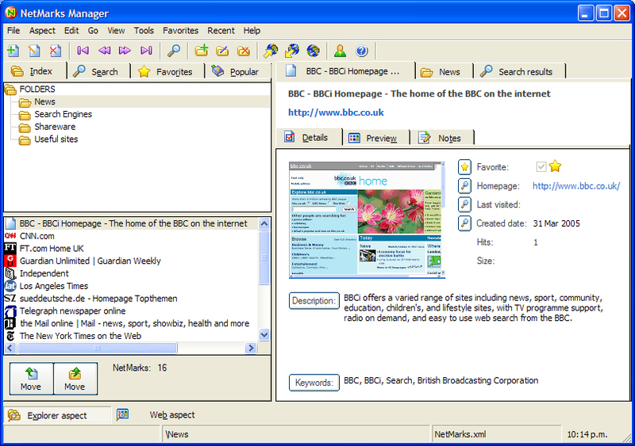Screen dimensions: 635x446
Task: Click the left Move button with green arrow
Action: [x=31, y=379]
